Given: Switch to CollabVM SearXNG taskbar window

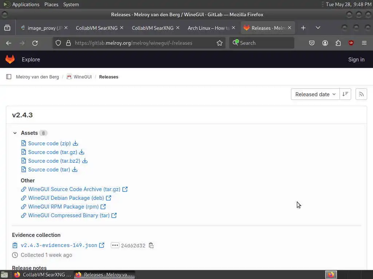Looking at the screenshot, I should (42, 275).
